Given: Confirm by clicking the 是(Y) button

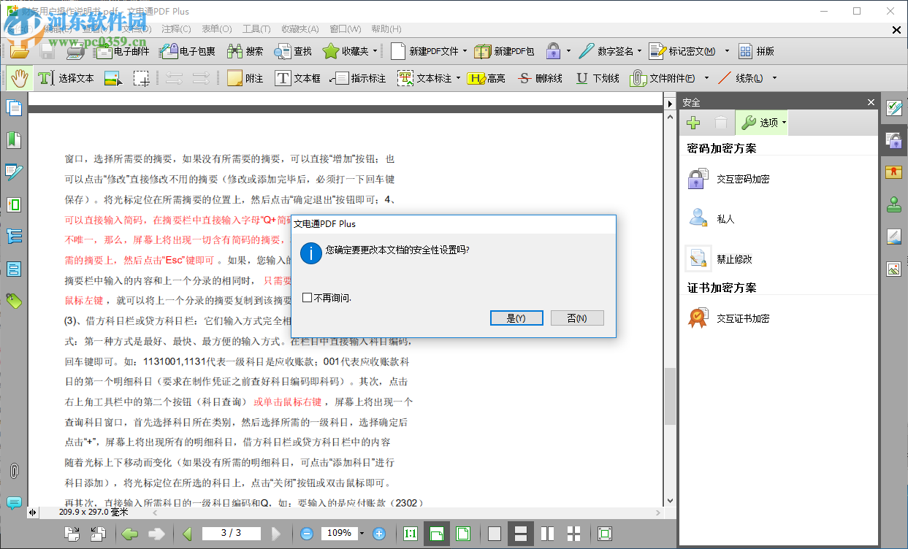Looking at the screenshot, I should [516, 318].
